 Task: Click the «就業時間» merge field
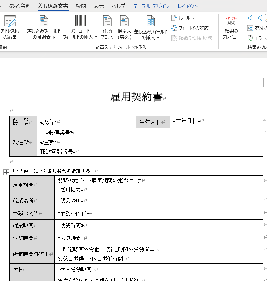point(70,225)
